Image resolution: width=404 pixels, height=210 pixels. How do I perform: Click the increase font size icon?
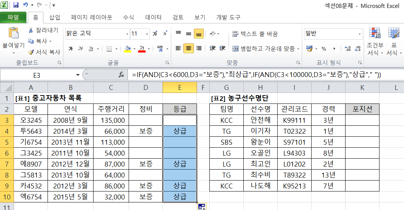tap(155, 34)
